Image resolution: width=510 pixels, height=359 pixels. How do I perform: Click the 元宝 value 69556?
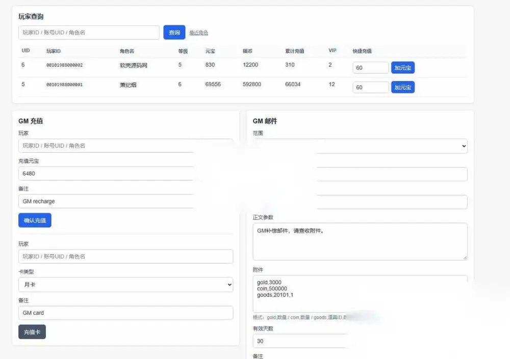213,84
